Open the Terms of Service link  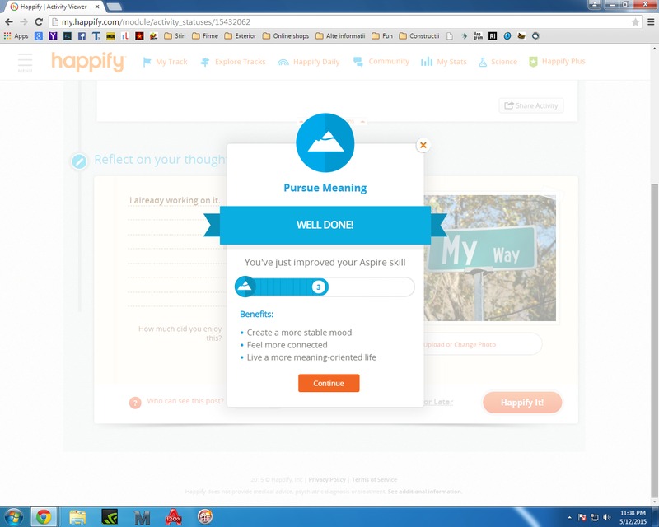(x=375, y=479)
